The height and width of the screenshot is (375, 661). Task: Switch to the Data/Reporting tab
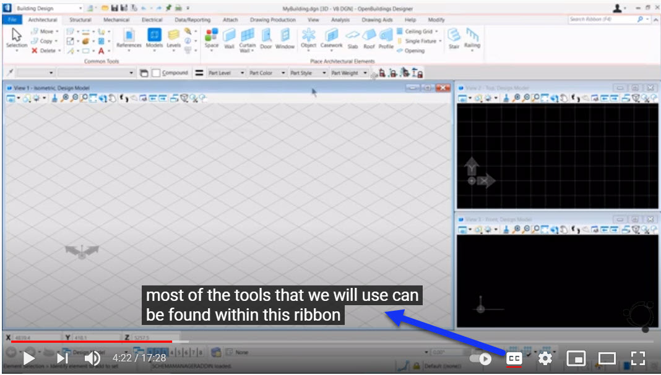[x=192, y=19]
